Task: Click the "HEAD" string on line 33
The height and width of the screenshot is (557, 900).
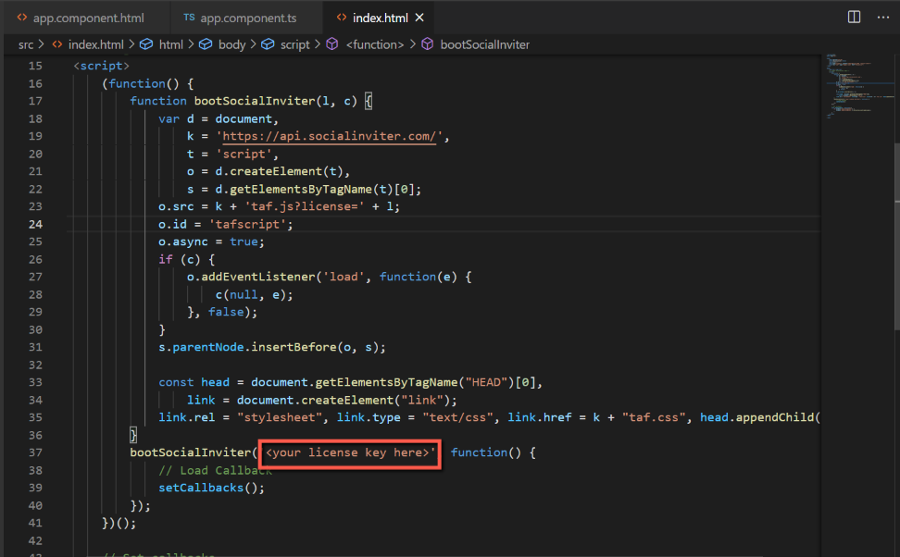Action: pos(486,382)
